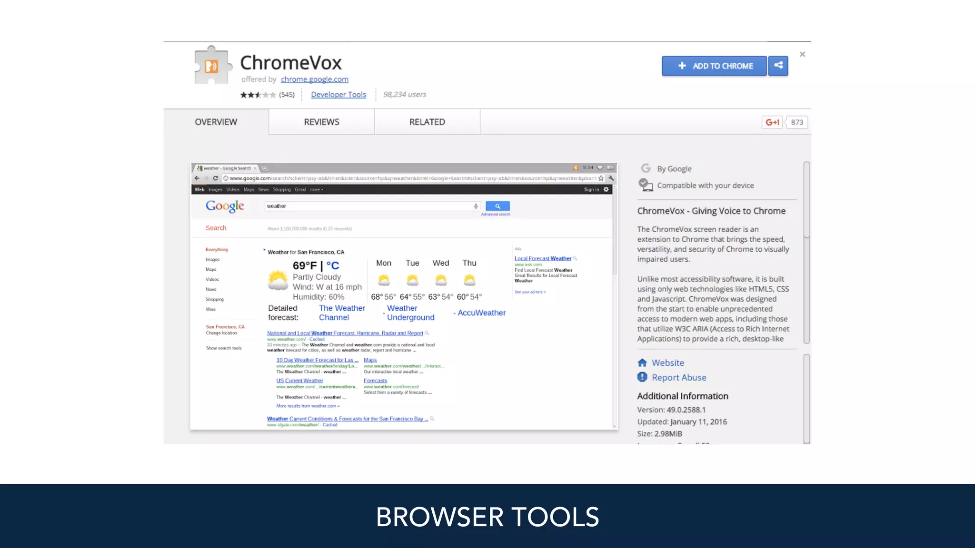Click the ChromeVox weather search screenshot
This screenshot has width=975, height=548.
pyautogui.click(x=404, y=296)
